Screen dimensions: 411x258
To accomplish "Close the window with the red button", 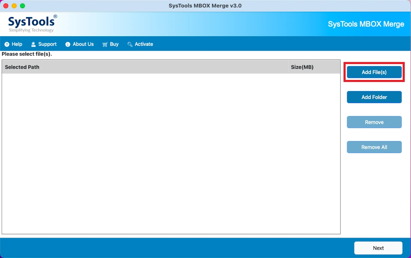I will (6, 6).
